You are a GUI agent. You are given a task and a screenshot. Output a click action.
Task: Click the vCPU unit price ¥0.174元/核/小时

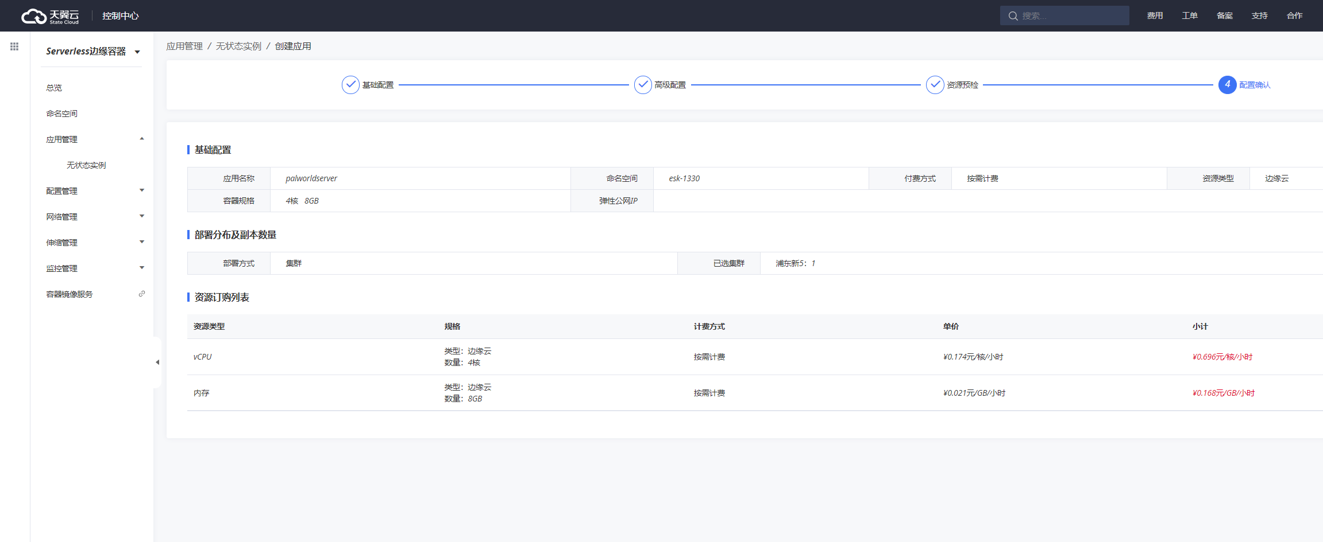click(x=973, y=357)
